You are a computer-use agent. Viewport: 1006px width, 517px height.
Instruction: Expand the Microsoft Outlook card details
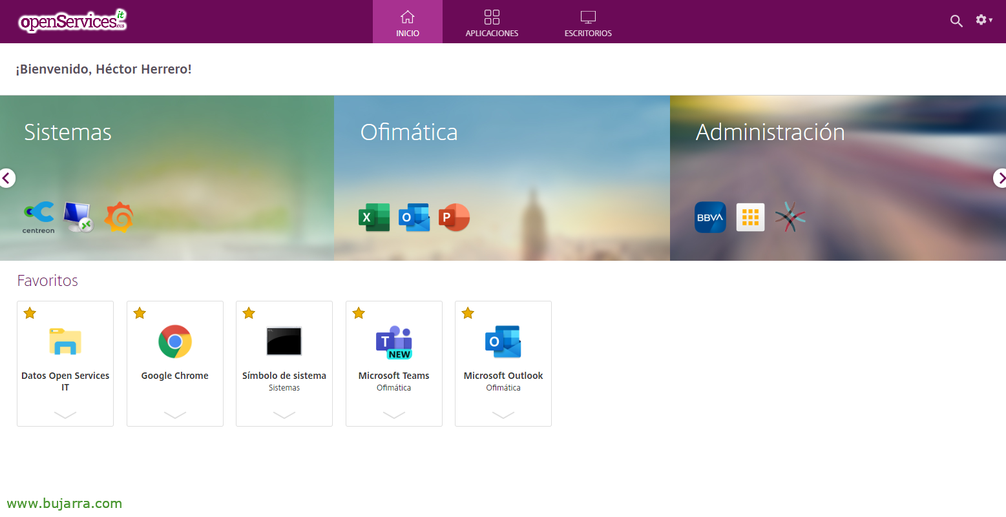(503, 415)
